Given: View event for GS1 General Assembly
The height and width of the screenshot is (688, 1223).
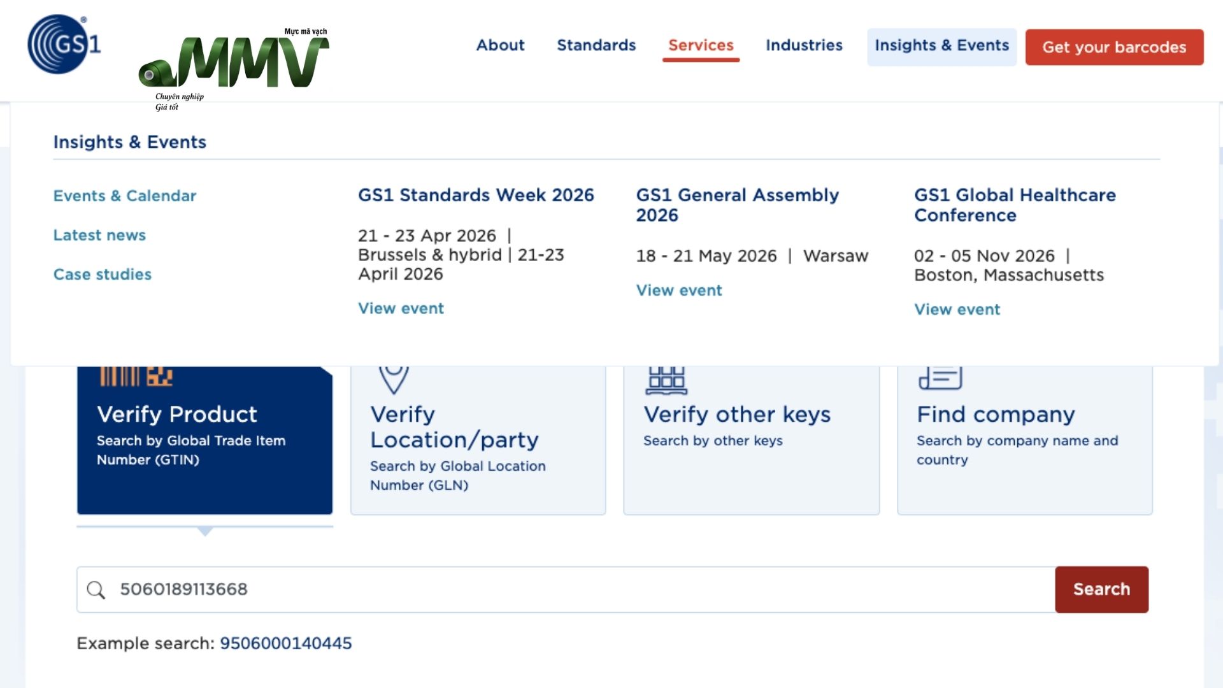Looking at the screenshot, I should click(x=679, y=290).
